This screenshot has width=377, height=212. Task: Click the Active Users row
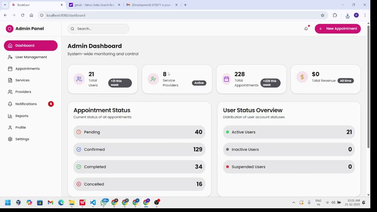tap(289, 132)
